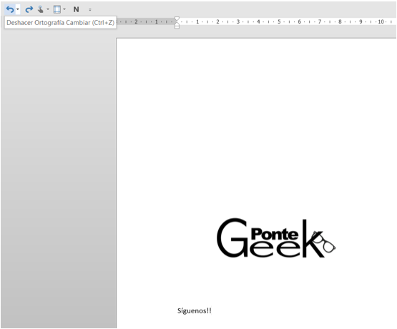Open the undo history dropdown arrow
This screenshot has height=329, width=397.
18,9
